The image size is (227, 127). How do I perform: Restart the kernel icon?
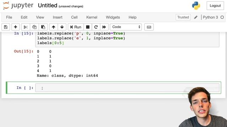(x=96, y=27)
